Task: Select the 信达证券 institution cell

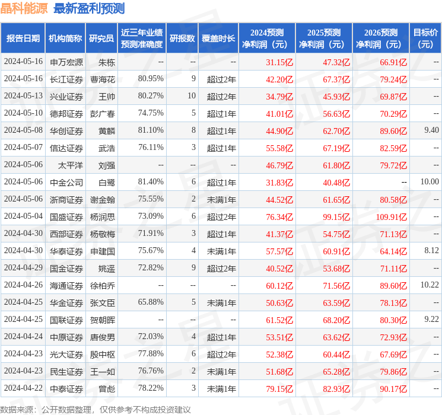Action: (66, 148)
